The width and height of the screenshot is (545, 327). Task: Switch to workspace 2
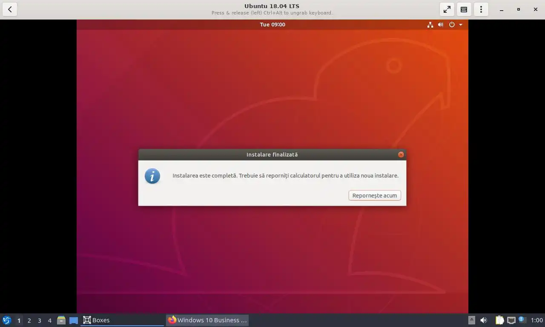tap(29, 320)
